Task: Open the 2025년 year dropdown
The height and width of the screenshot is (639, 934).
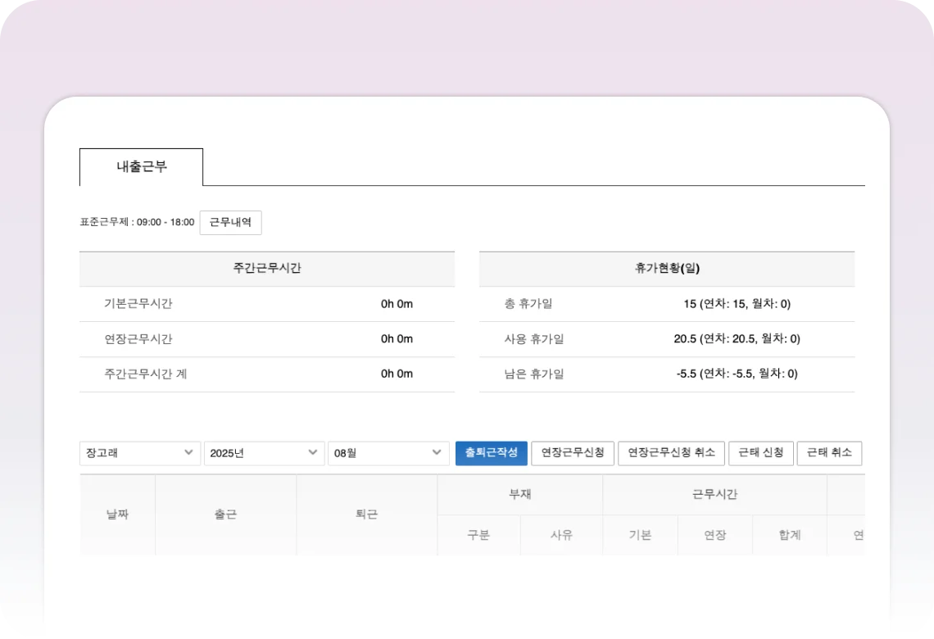Action: tap(264, 453)
